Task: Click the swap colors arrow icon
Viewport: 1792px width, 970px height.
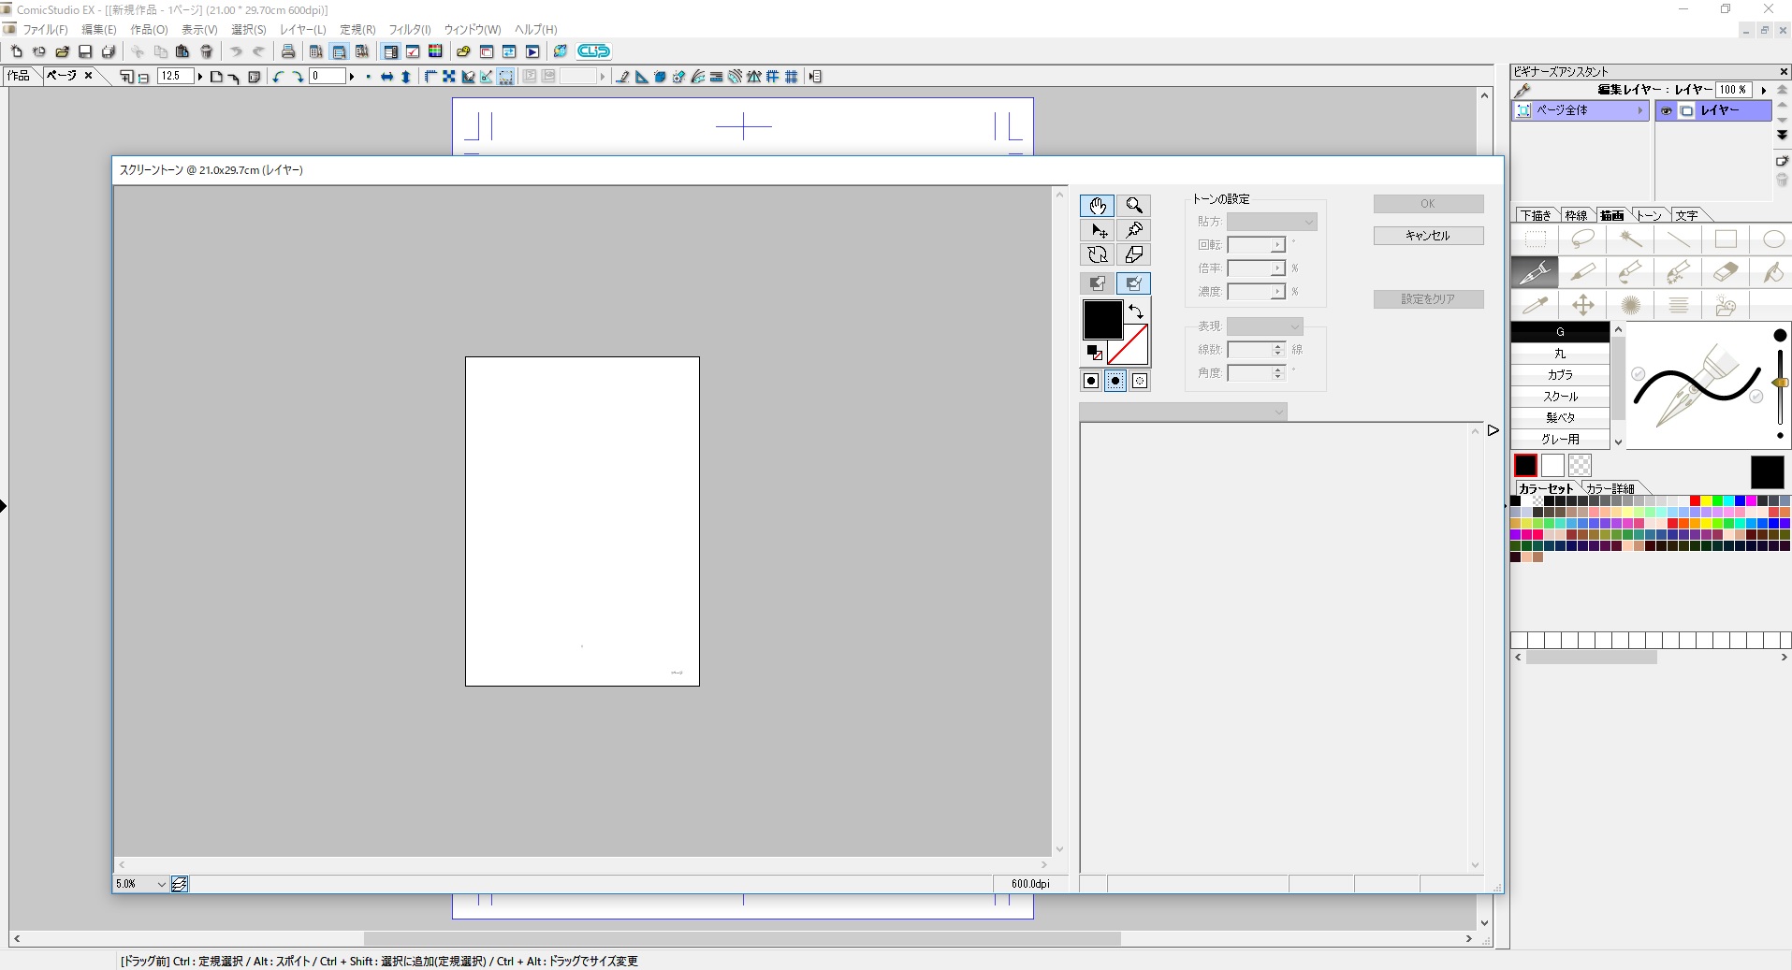Action: pos(1136,311)
